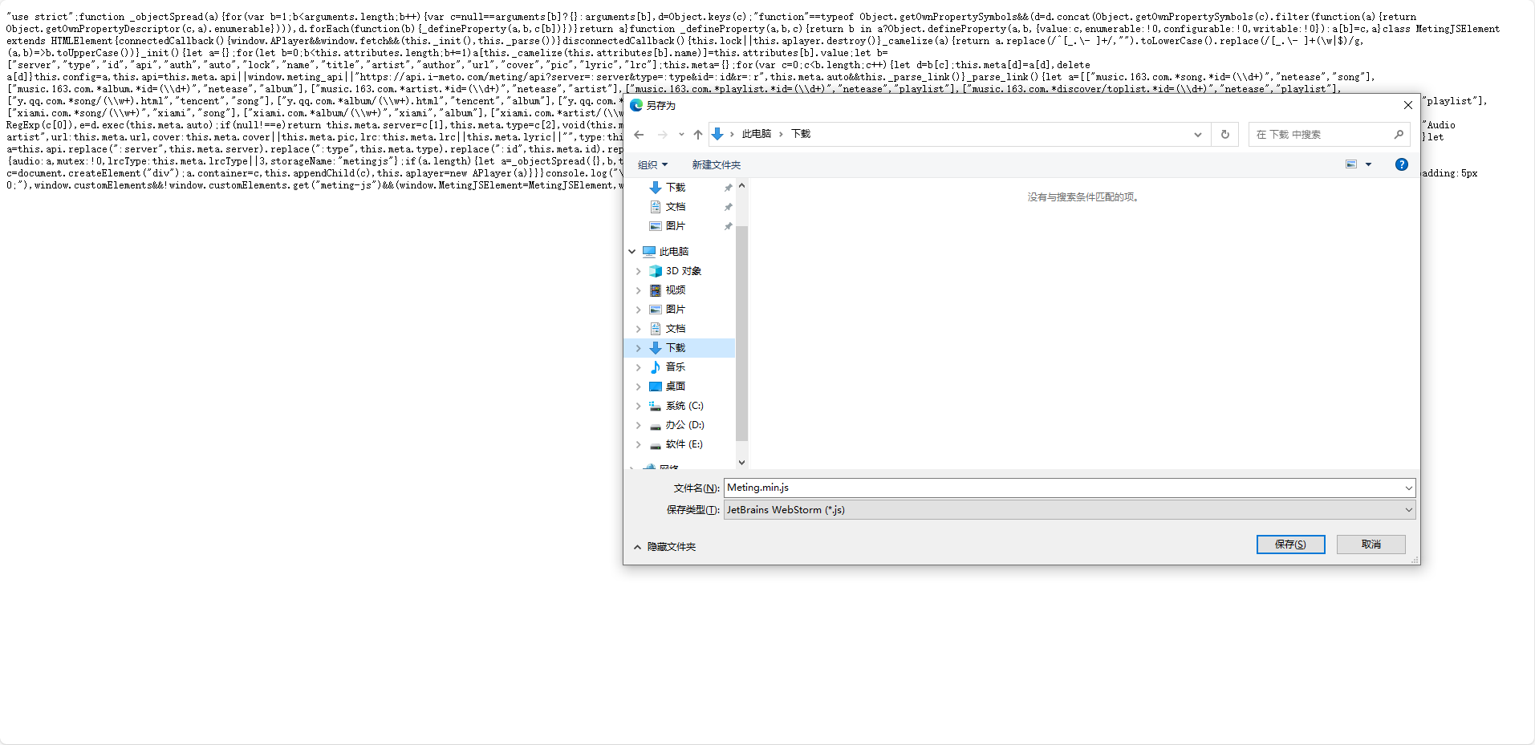The width and height of the screenshot is (1535, 745).
Task: Select drive 办公 (D:)
Action: (684, 425)
